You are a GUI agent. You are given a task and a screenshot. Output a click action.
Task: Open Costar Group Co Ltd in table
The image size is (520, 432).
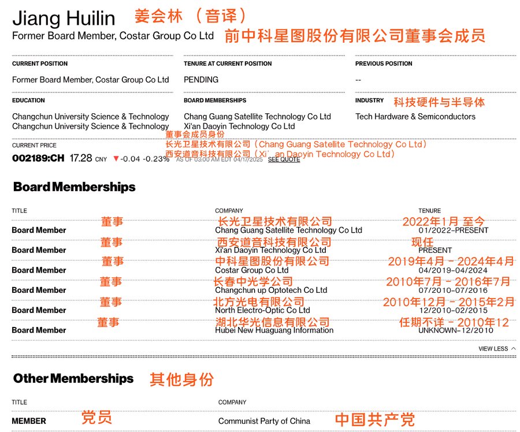252,270
